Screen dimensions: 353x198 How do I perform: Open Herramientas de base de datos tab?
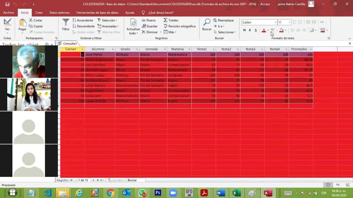click(x=97, y=13)
